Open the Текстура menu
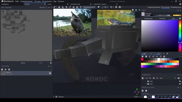 click(x=37, y=1)
